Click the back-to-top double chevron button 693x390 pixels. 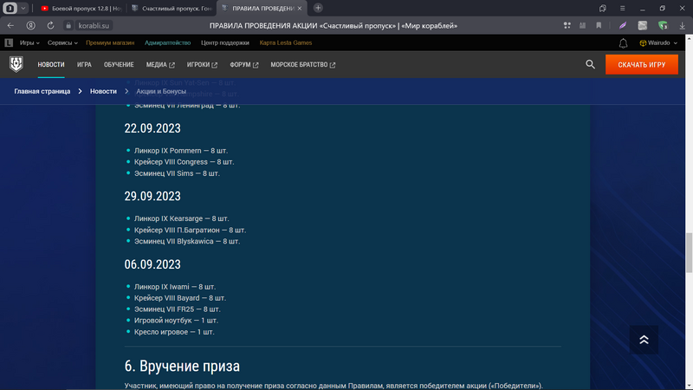click(644, 340)
